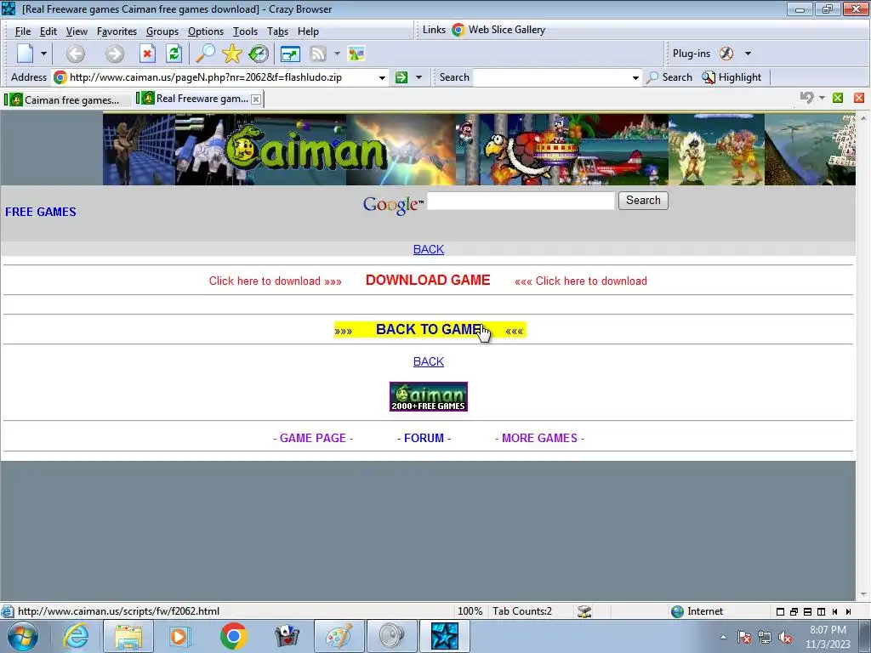Open the File menu
The image size is (871, 653).
tap(23, 31)
